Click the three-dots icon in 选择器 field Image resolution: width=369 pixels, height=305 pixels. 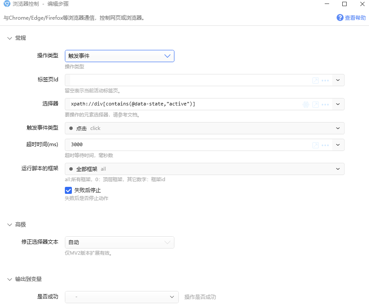tap(325, 105)
